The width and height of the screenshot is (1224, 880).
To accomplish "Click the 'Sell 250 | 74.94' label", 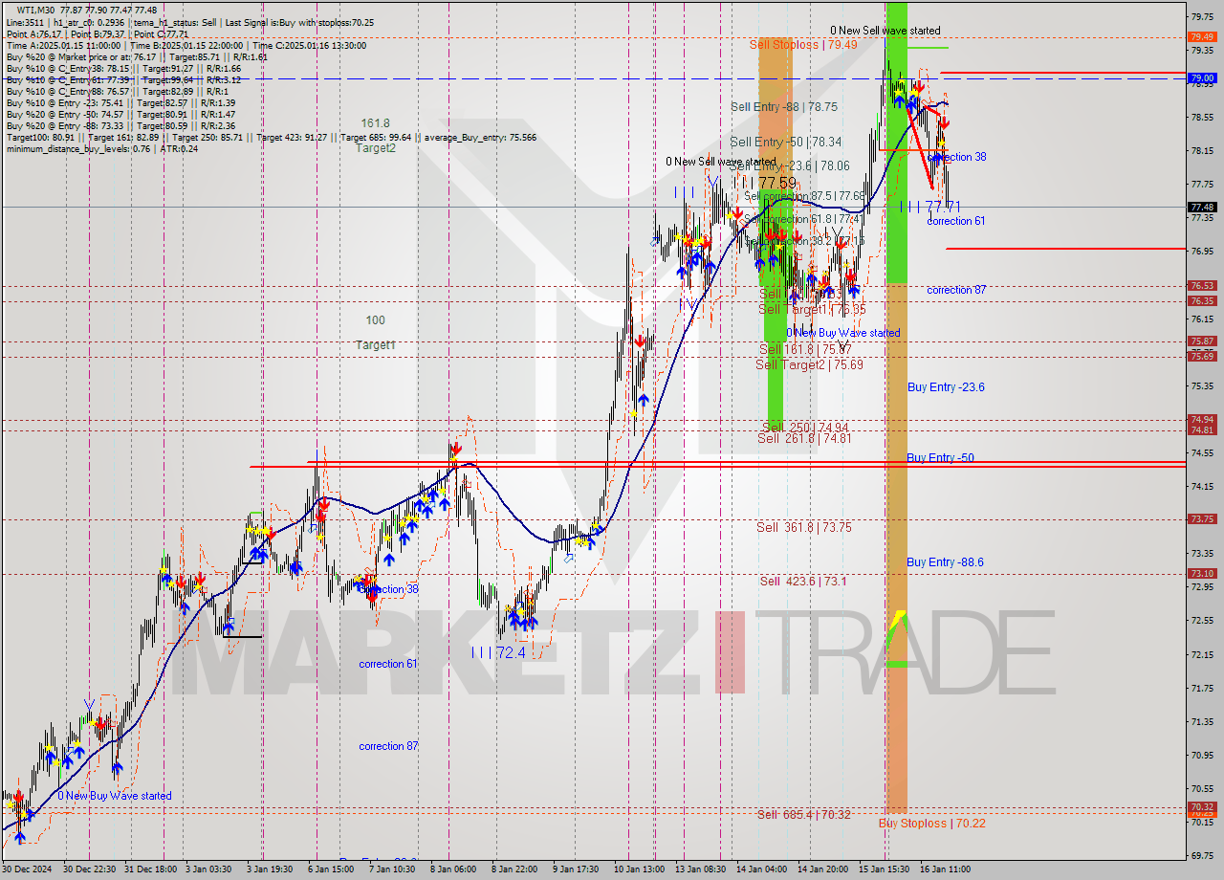I will (x=806, y=427).
